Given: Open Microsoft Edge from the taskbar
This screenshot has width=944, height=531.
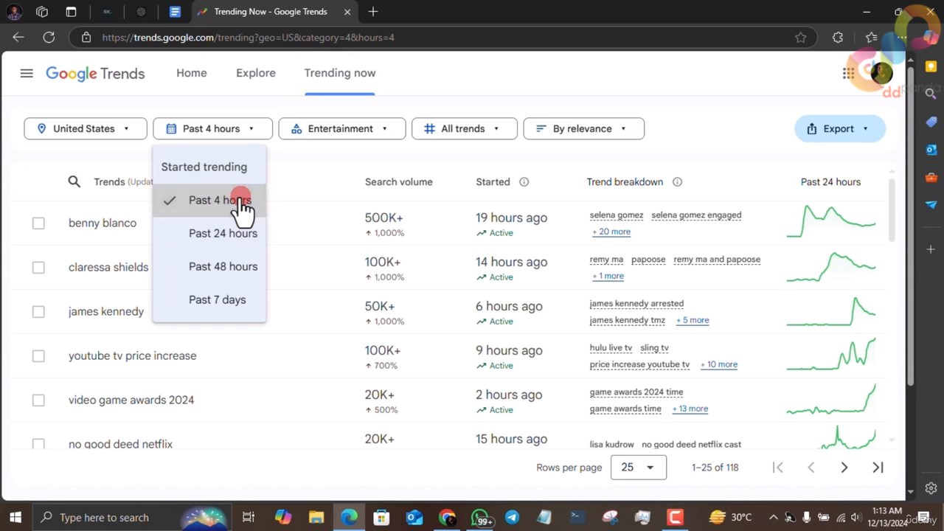Looking at the screenshot, I should point(349,517).
